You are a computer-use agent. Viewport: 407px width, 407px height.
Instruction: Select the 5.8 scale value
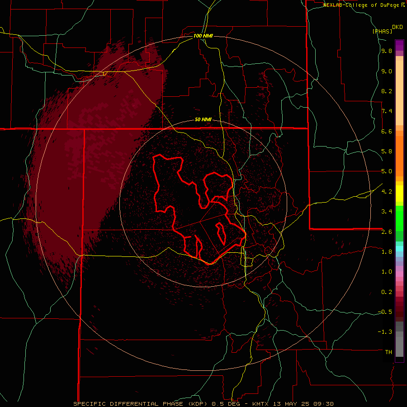387,151
